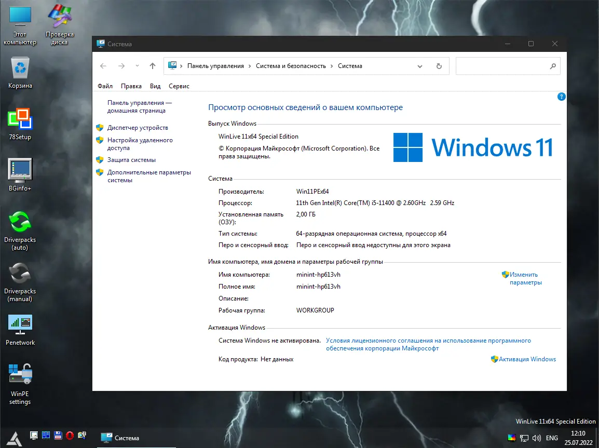Open the Правка menu
Image resolution: width=599 pixels, height=448 pixels.
tap(131, 86)
